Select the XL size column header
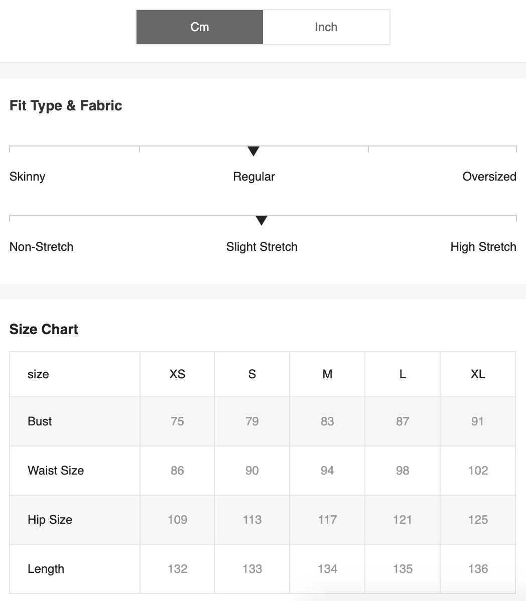526x601 pixels. [x=478, y=374]
